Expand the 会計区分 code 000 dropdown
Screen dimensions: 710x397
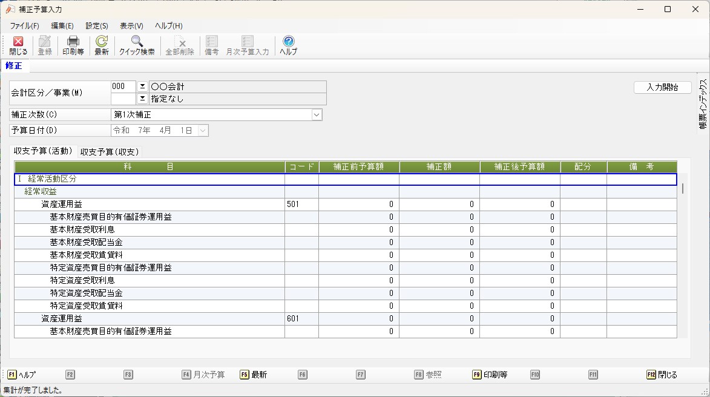pos(143,87)
